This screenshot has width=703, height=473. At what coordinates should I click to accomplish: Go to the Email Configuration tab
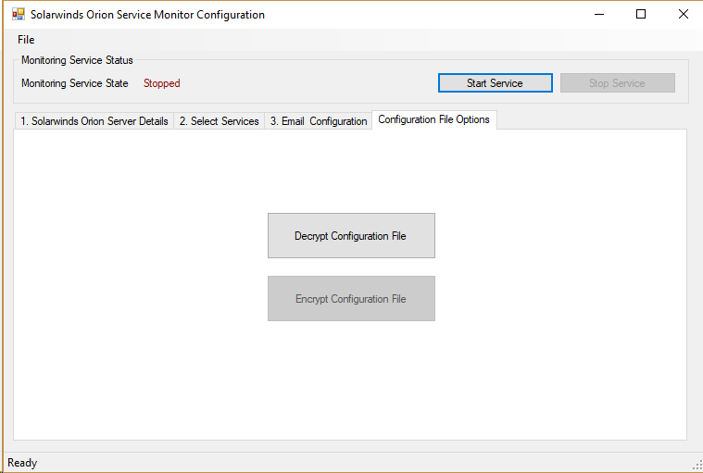[319, 121]
